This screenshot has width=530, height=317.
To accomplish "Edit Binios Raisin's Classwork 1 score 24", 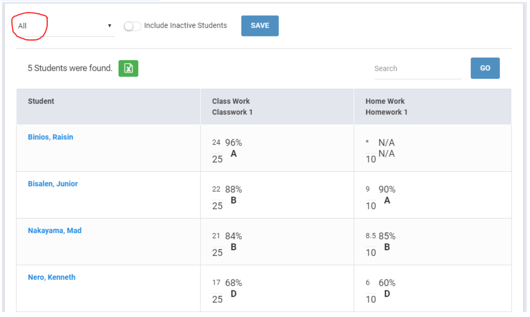I will coord(216,143).
